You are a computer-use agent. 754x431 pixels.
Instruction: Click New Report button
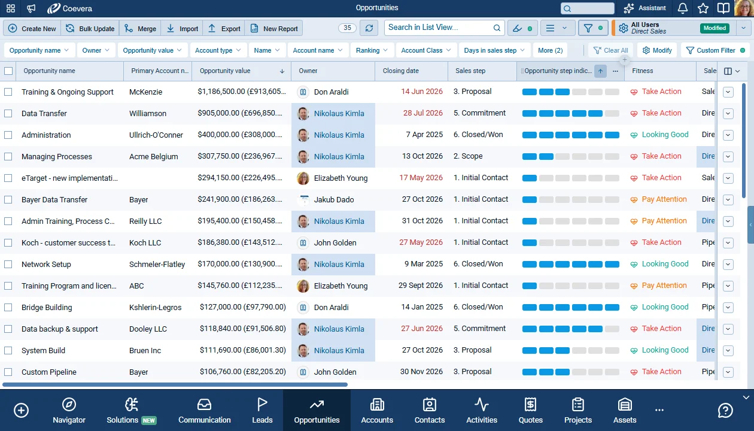(273, 28)
